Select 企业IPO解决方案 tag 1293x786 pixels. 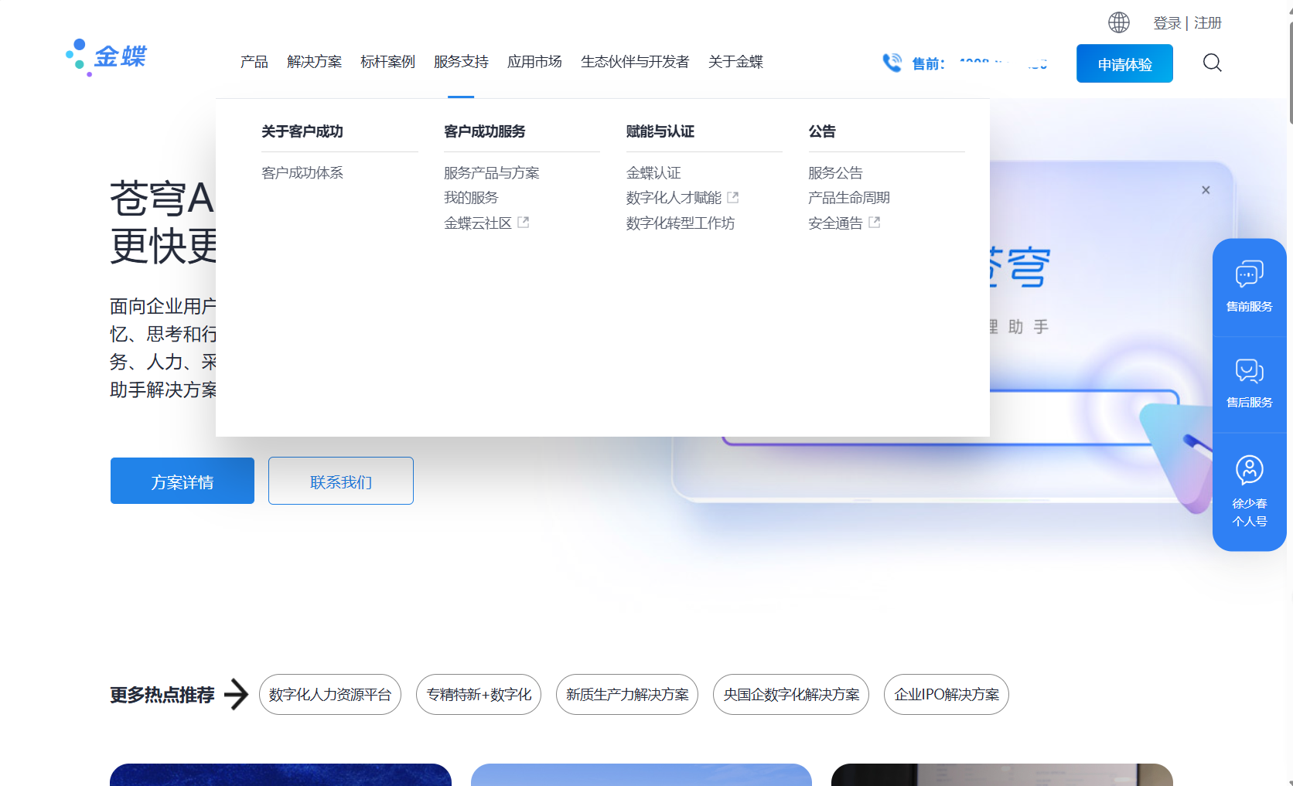947,694
